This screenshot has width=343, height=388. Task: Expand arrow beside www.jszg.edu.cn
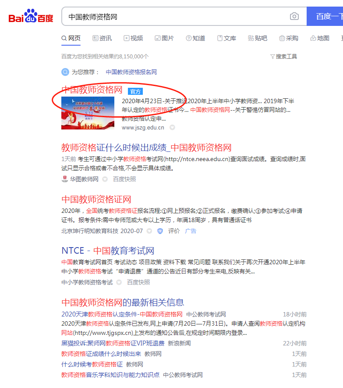coord(172,127)
